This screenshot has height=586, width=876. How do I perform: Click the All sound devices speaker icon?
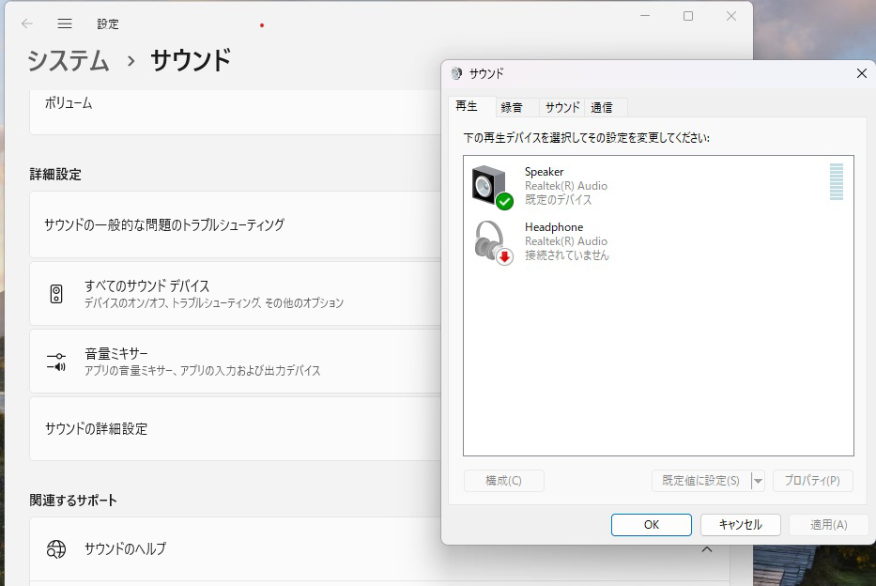pyautogui.click(x=56, y=294)
